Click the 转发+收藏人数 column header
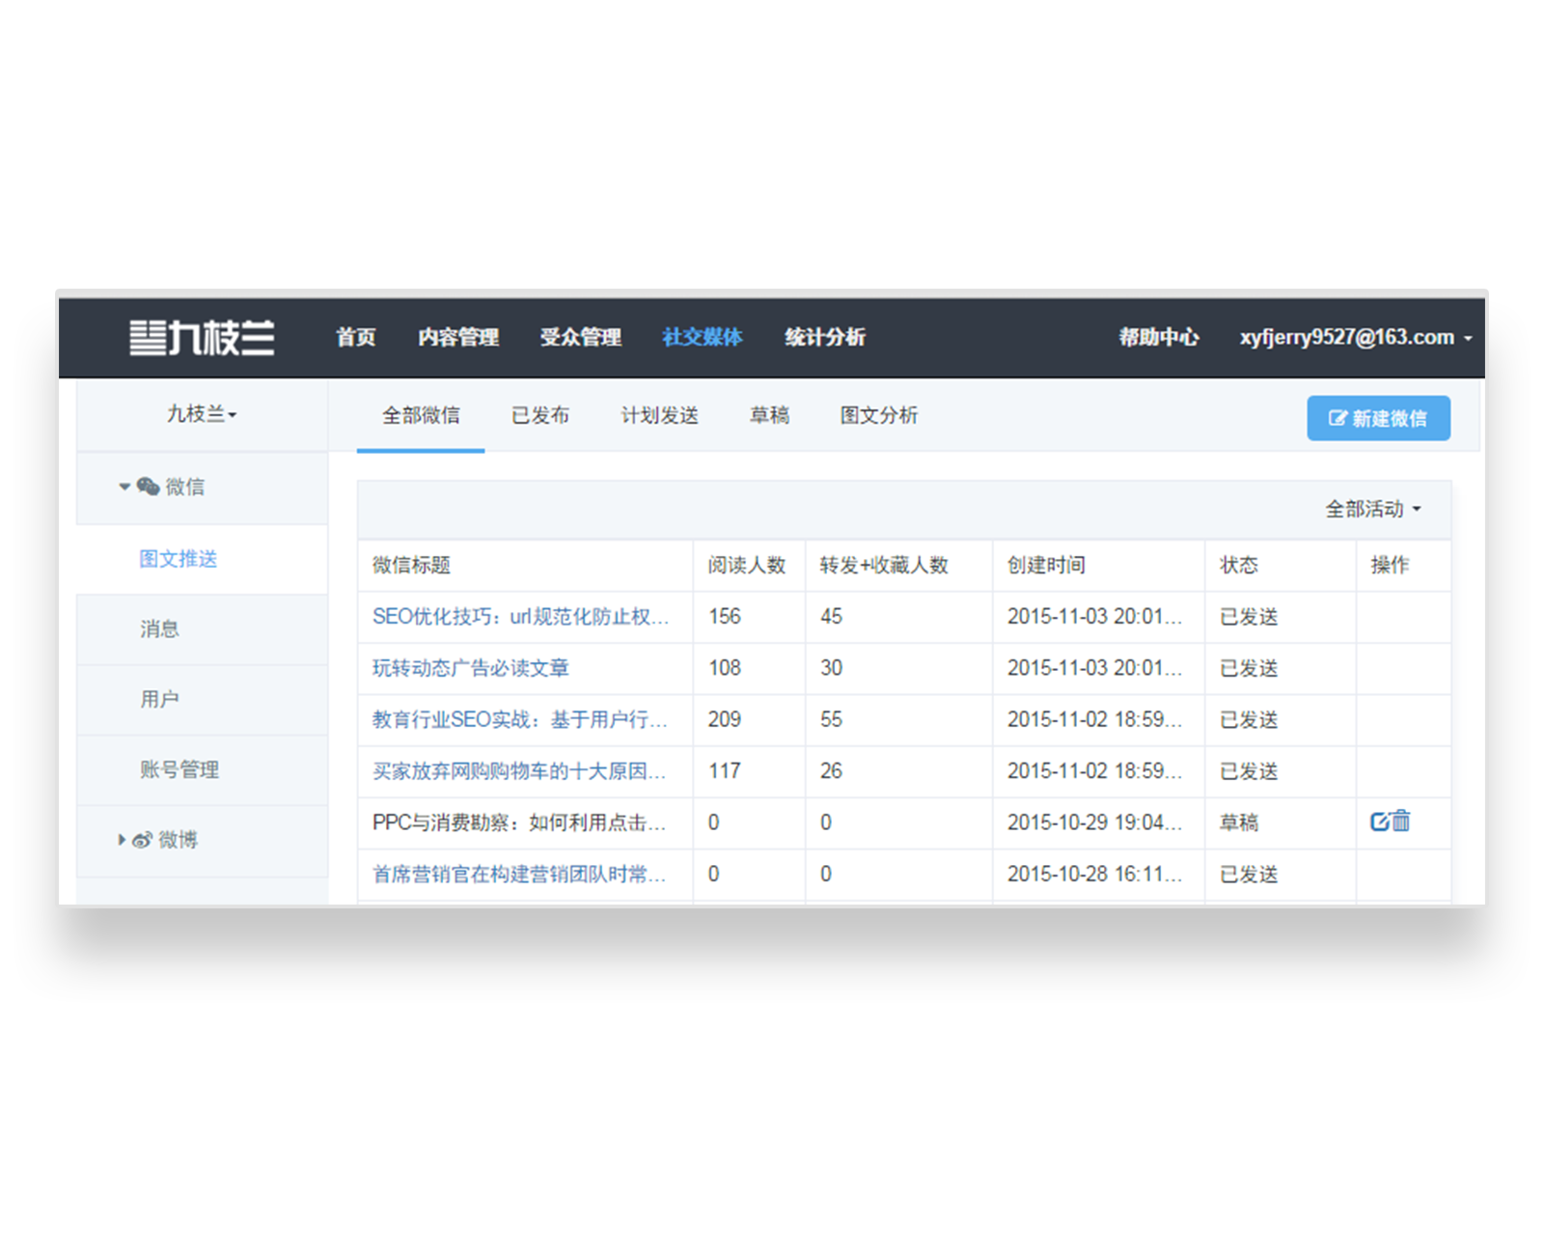Screen dimensions: 1544x1255 pyautogui.click(x=884, y=565)
